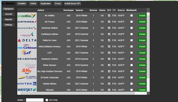
Task: Enable Multiweek for WestJet
Action: click(x=132, y=90)
